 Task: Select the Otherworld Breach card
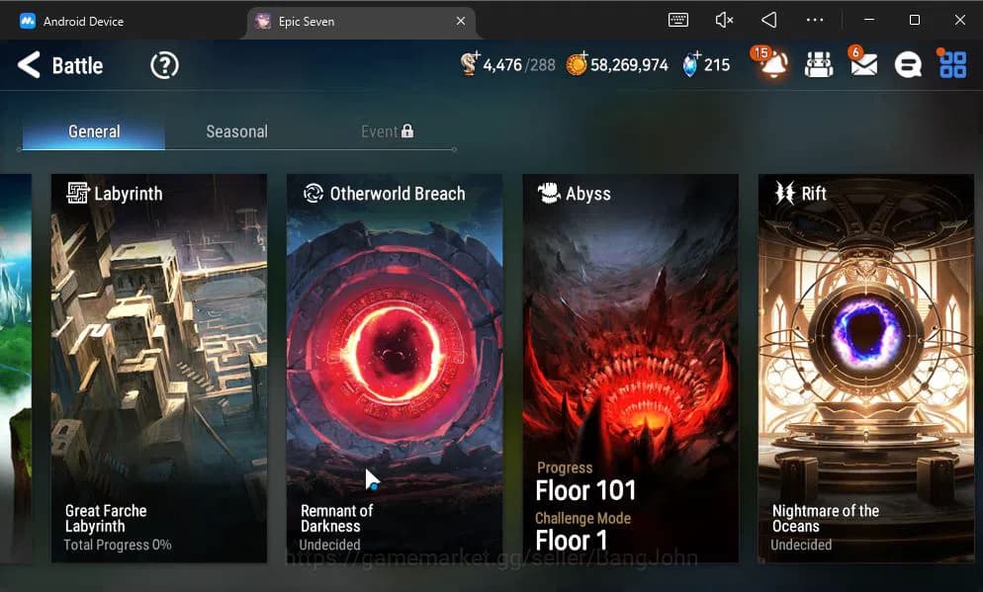click(x=395, y=368)
